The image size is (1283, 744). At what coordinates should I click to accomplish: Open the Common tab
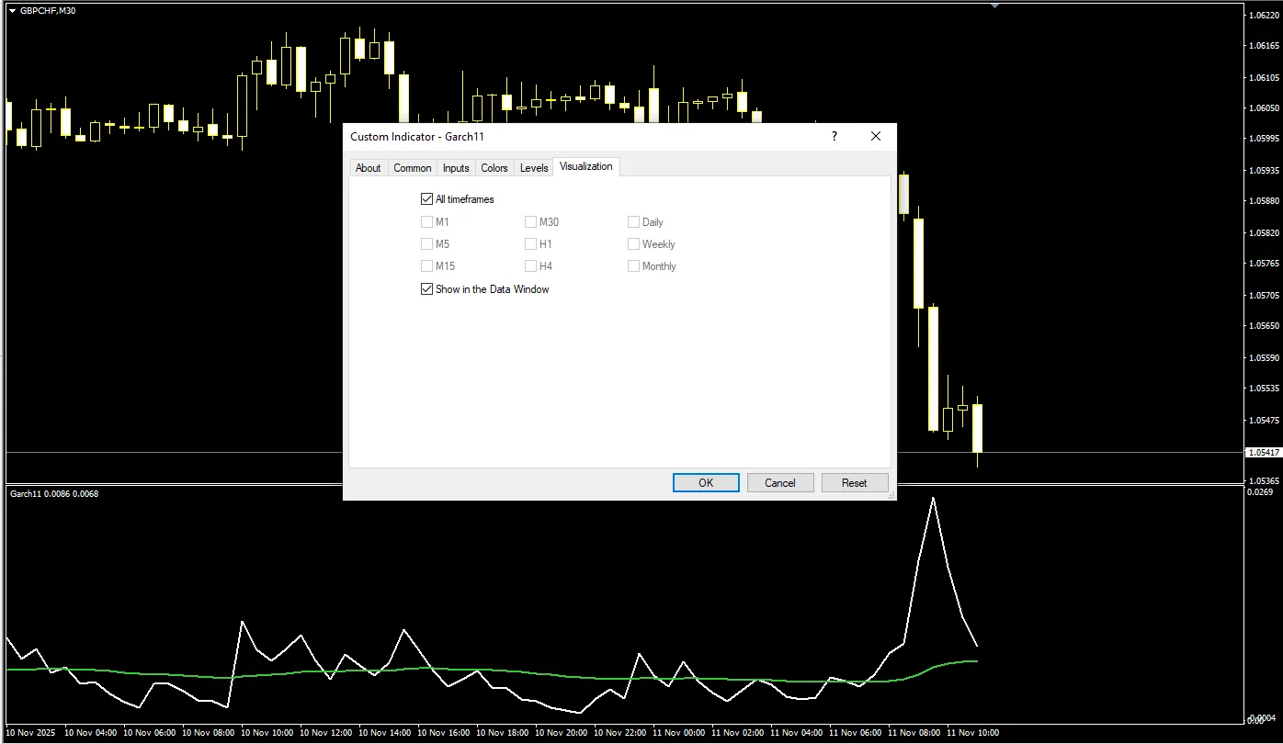pyautogui.click(x=412, y=168)
